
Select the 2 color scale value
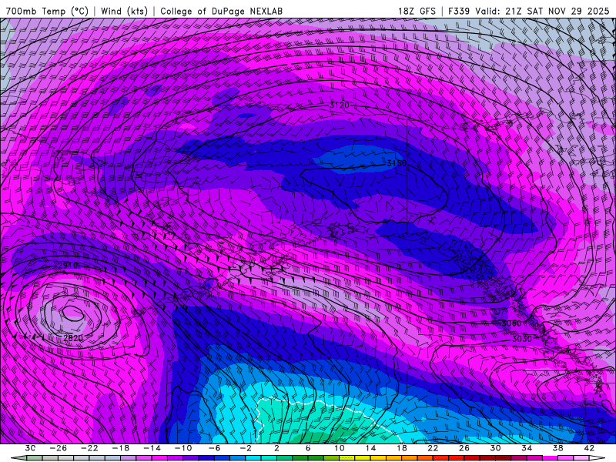tap(276, 448)
